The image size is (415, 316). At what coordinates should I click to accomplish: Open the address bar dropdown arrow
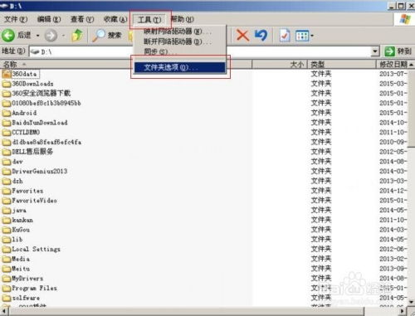(374, 51)
